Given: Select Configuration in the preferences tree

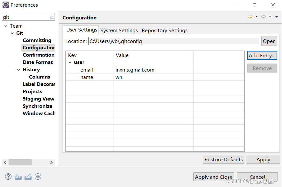Looking at the screenshot, I should pyautogui.click(x=39, y=48).
